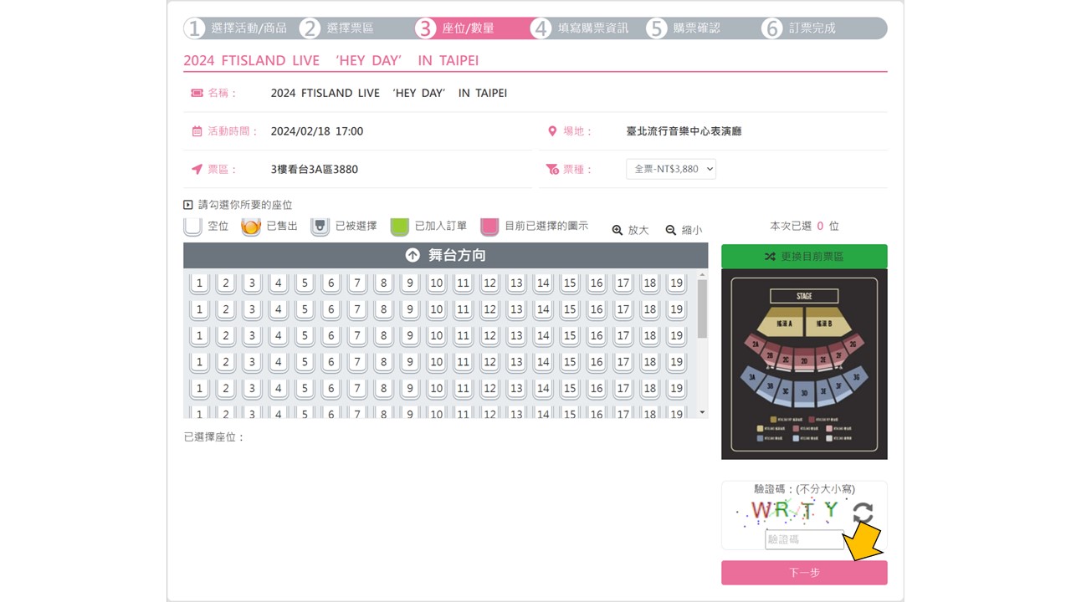Click the 空位 empty seat legend icon
The width and height of the screenshot is (1071, 602).
click(193, 226)
